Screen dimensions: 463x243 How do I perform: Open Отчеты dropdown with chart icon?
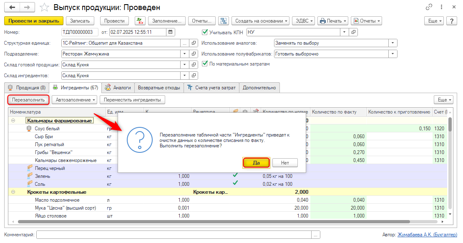coord(367,21)
